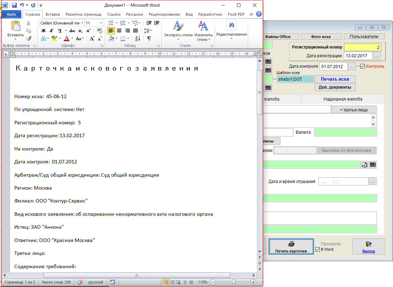Click the Clear Formatting icon
Screen dimensions: 393x287
100,31
